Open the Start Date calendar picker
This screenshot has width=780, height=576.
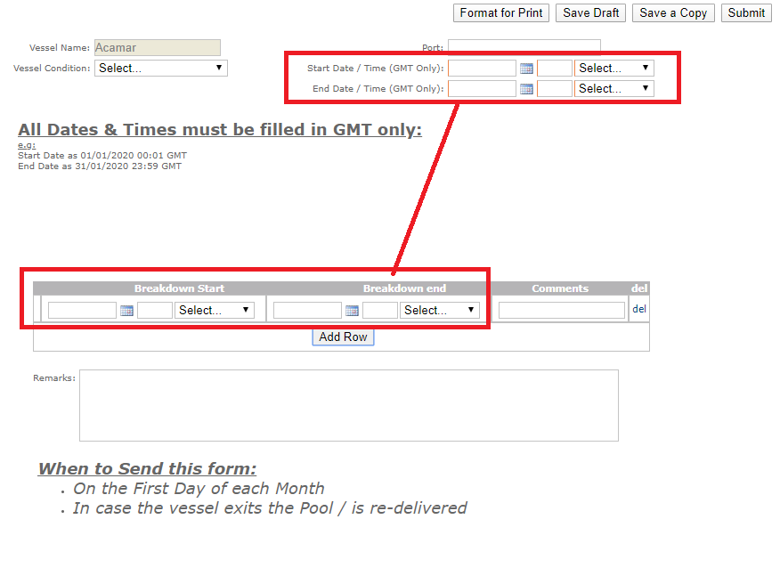click(x=526, y=67)
